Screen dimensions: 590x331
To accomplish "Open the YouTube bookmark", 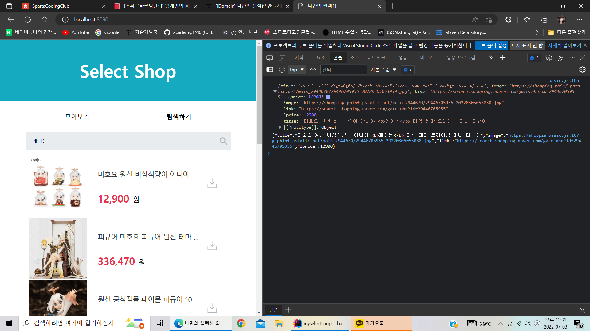I will 76,32.
